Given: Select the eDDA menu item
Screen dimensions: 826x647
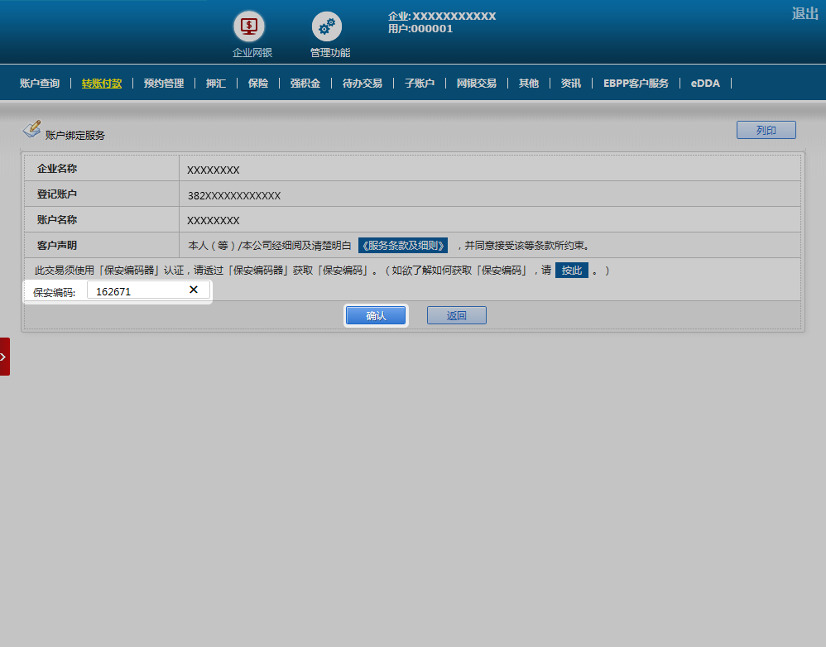Looking at the screenshot, I should (705, 84).
